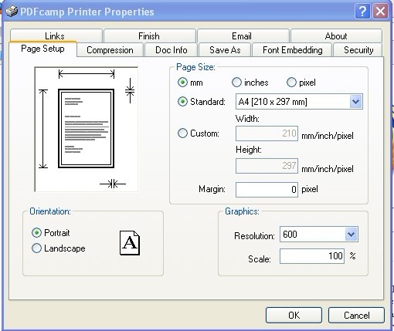Click the OK button

tap(294, 315)
